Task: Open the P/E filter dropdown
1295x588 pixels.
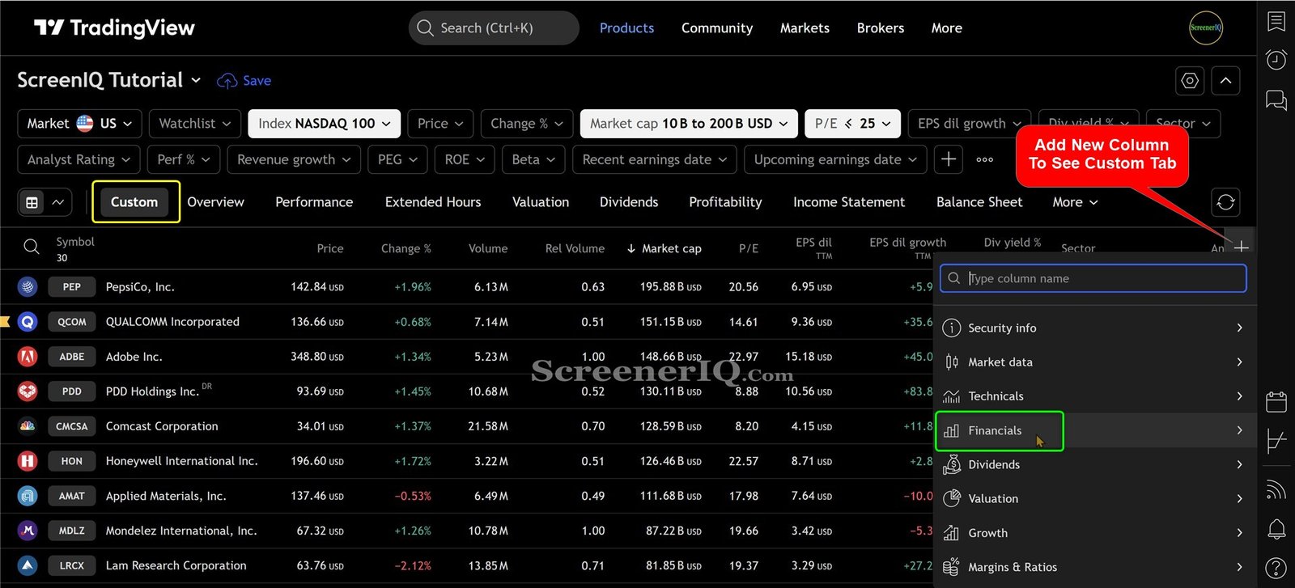Action: pos(853,124)
